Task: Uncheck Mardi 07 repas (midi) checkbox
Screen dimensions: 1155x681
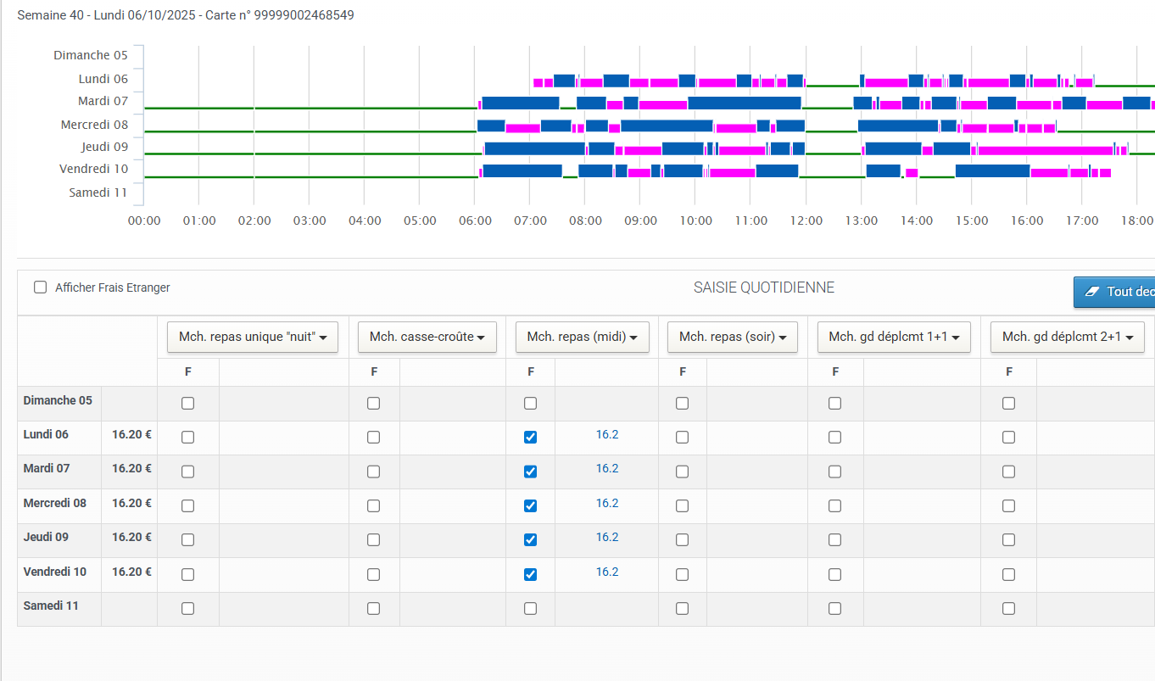Action: [530, 472]
